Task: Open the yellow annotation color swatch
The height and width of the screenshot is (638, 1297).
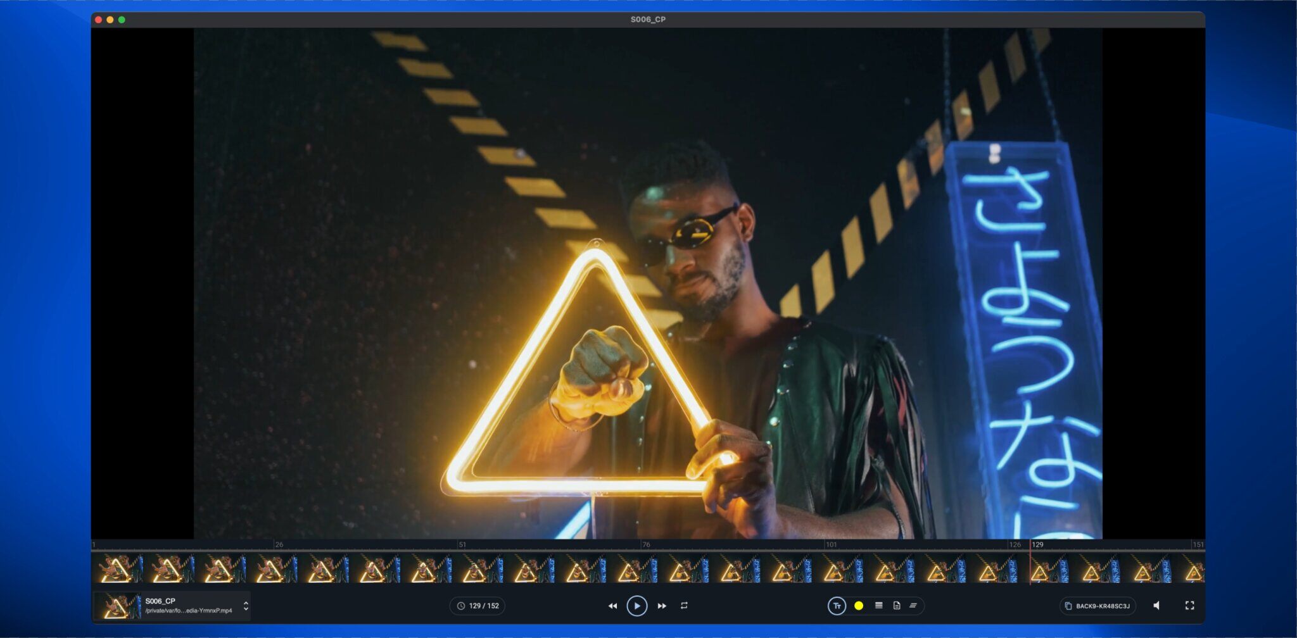Action: [x=859, y=606]
